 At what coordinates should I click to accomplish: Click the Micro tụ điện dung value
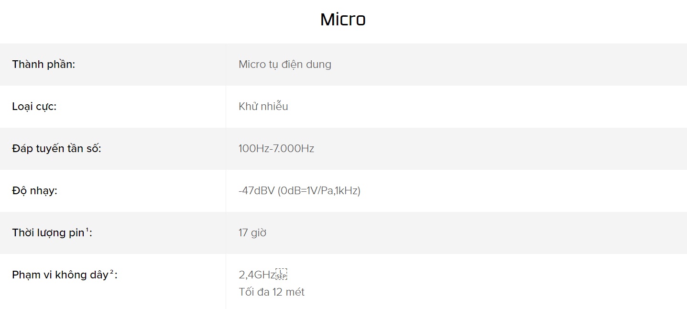(x=285, y=65)
